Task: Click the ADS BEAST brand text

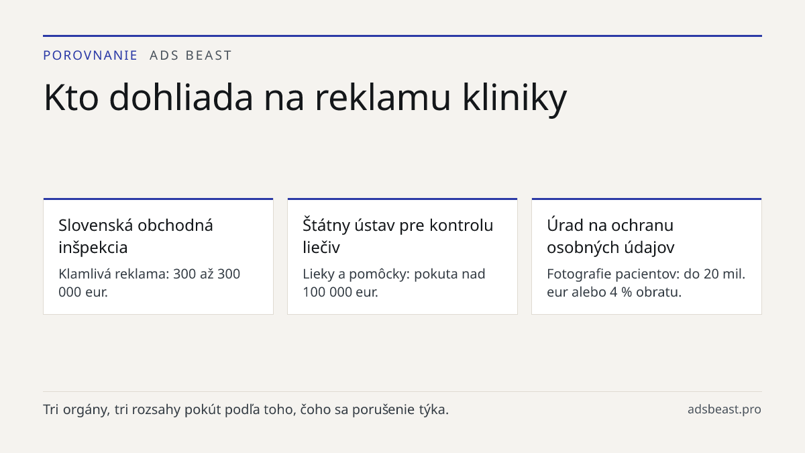Action: click(x=191, y=56)
